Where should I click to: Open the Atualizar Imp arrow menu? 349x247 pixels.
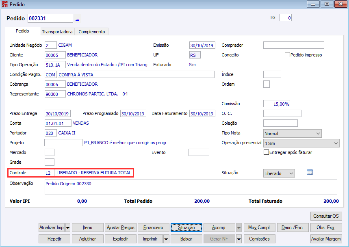[68, 227]
